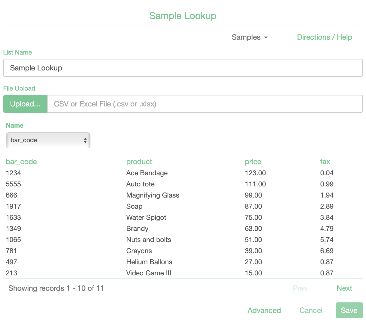The height and width of the screenshot is (322, 366).
Task: Click bar code 1349 cell
Action: coord(13,229)
